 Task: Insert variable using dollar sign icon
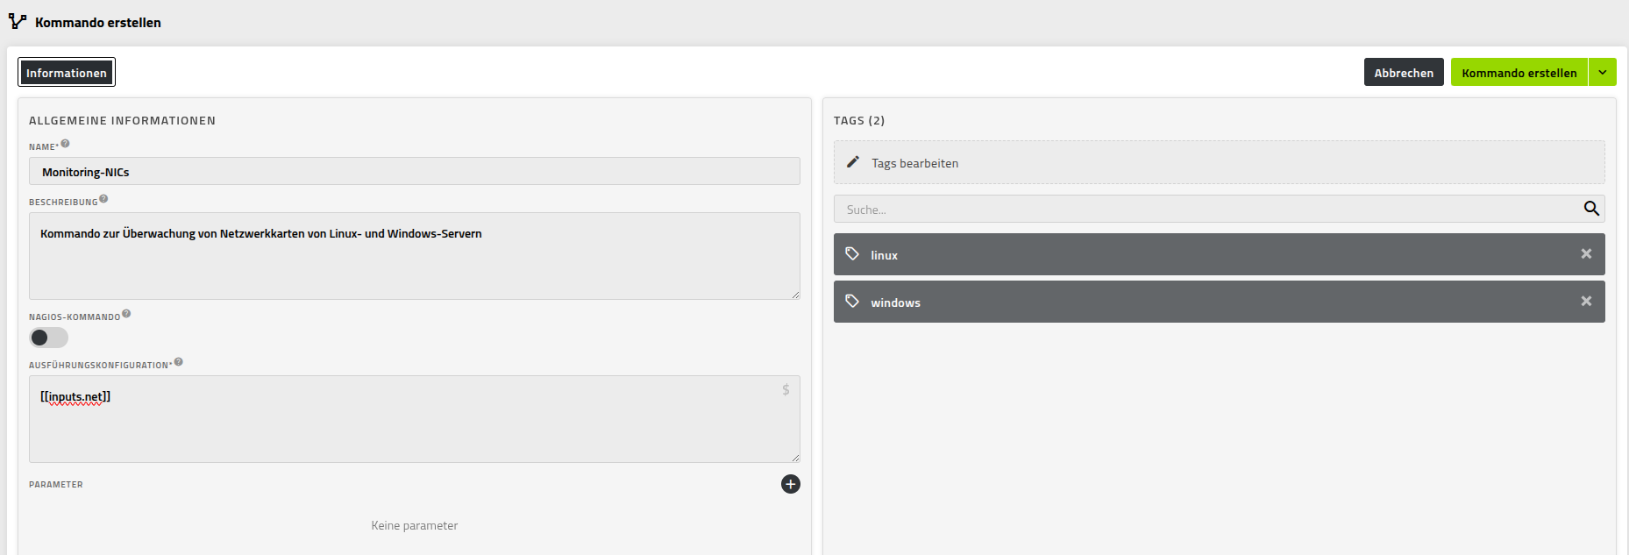(786, 390)
